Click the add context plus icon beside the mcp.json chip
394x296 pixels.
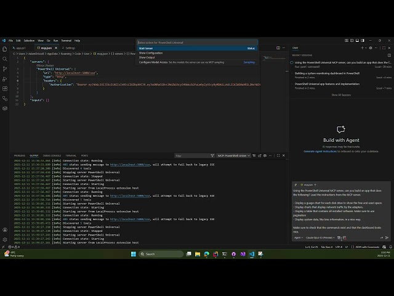tap(315, 185)
